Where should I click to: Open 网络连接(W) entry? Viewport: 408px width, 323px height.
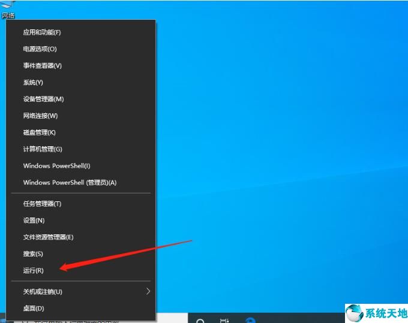point(80,116)
